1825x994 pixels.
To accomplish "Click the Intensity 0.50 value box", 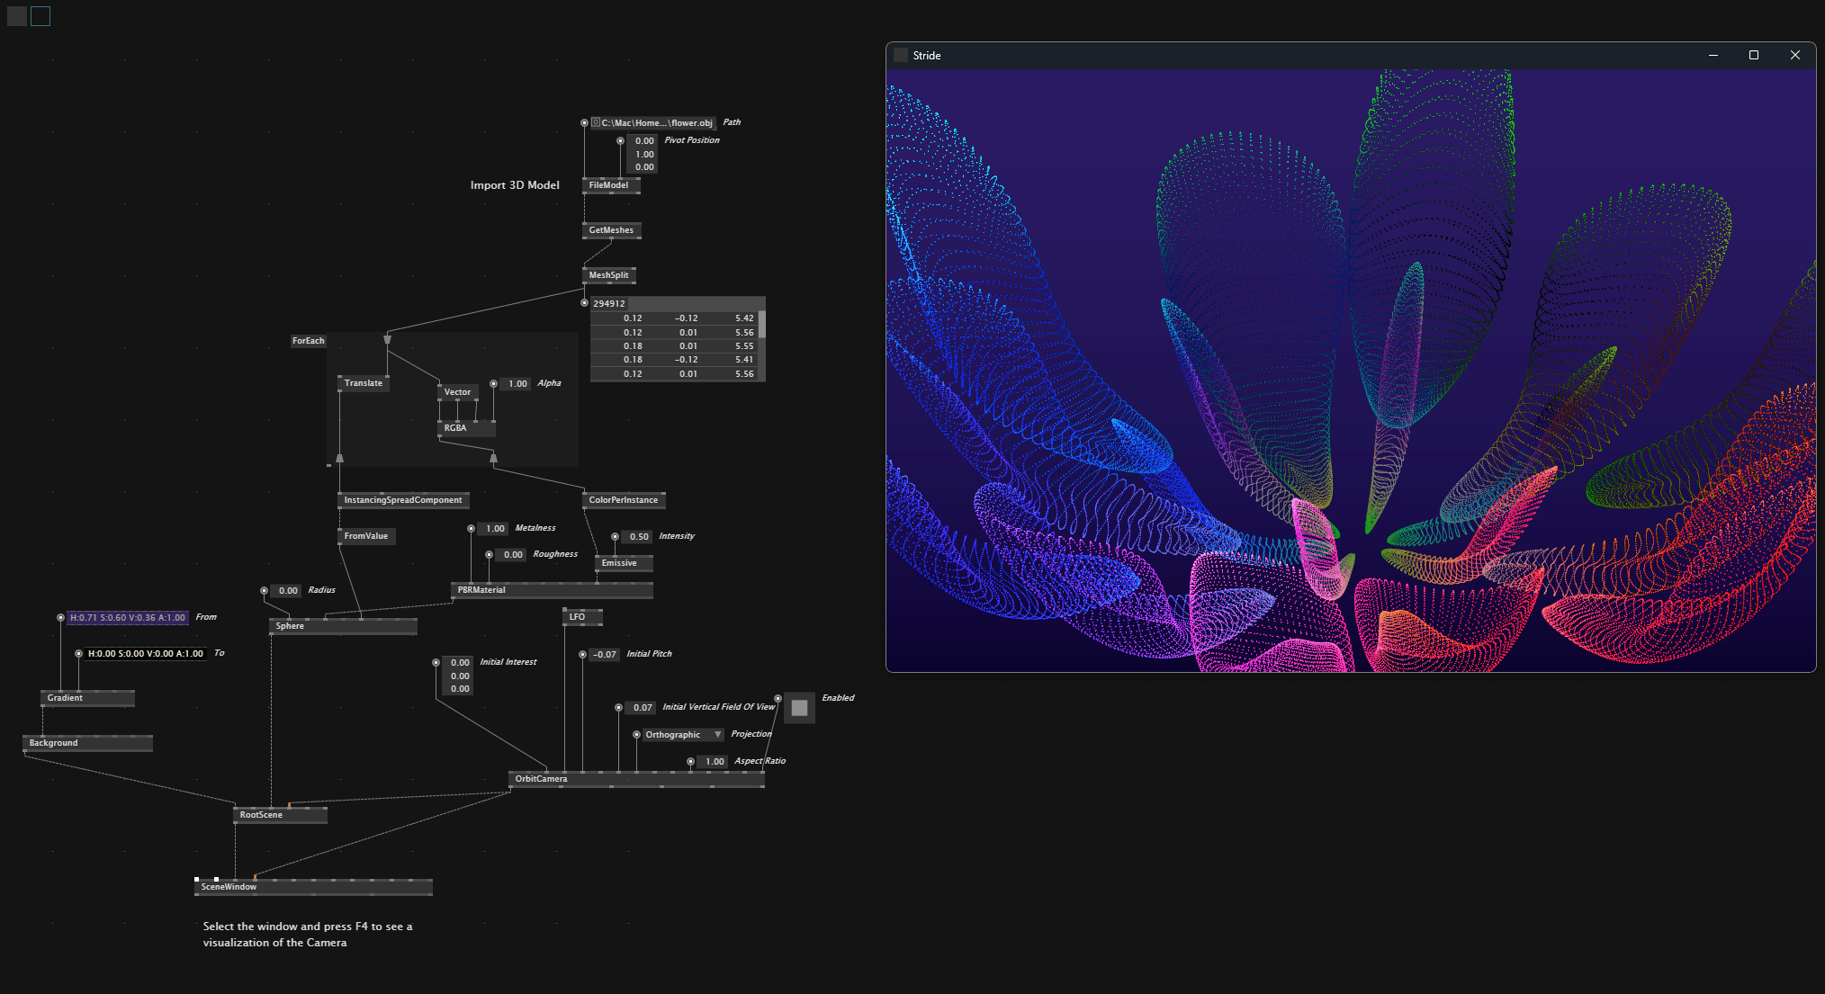I will coord(638,537).
